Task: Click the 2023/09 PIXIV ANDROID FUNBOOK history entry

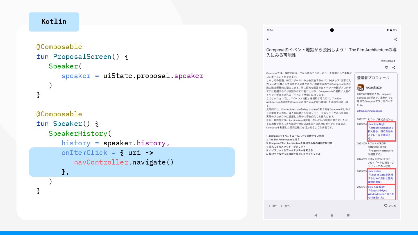Action: pyautogui.click(x=375, y=149)
